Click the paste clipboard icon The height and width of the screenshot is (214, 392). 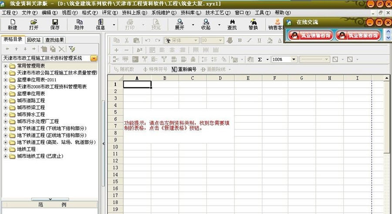[136, 40]
